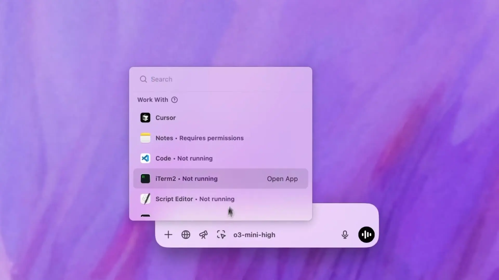The width and height of the screenshot is (499, 280).
Task: Open the Work With help question mark
Action: (174, 100)
